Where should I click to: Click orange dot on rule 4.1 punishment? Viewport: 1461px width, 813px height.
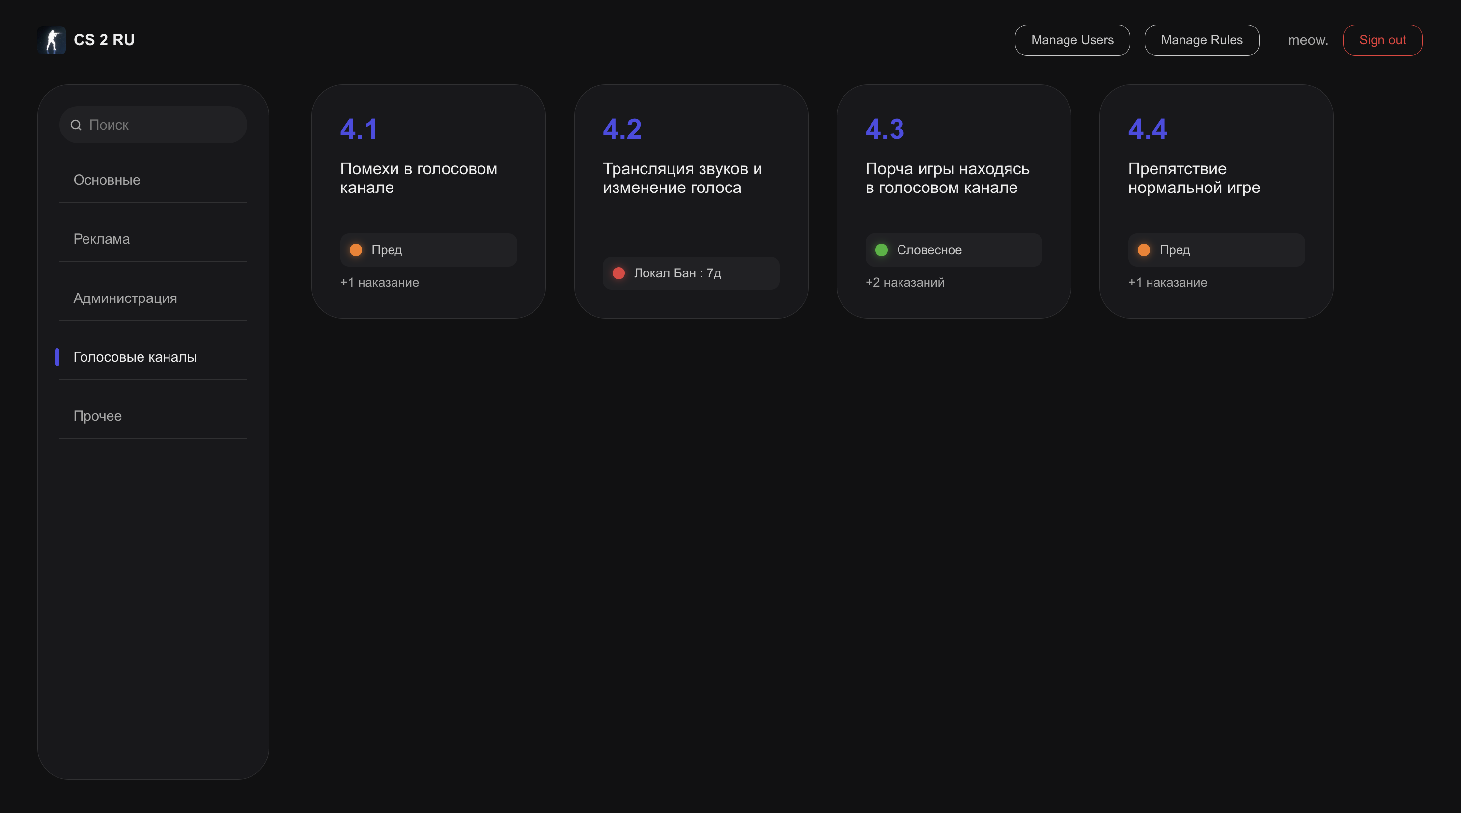point(356,250)
